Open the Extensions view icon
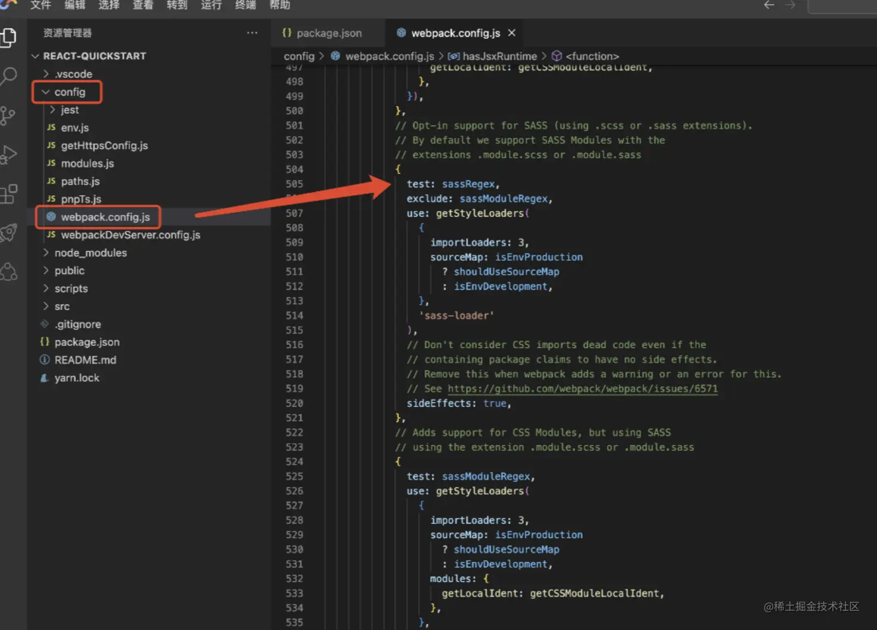This screenshot has width=877, height=630. point(9,194)
